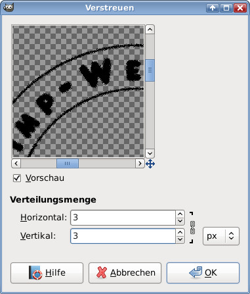Click the horizontal preview scrollbar handle

68,164
